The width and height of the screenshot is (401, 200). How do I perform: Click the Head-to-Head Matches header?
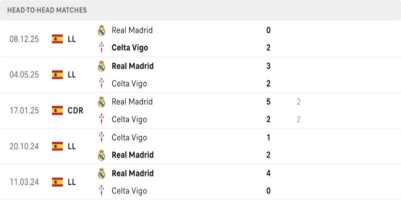click(x=47, y=10)
